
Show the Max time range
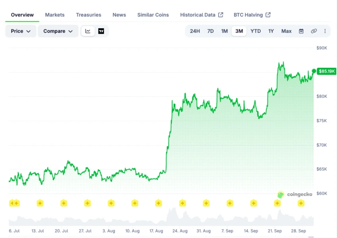287,31
